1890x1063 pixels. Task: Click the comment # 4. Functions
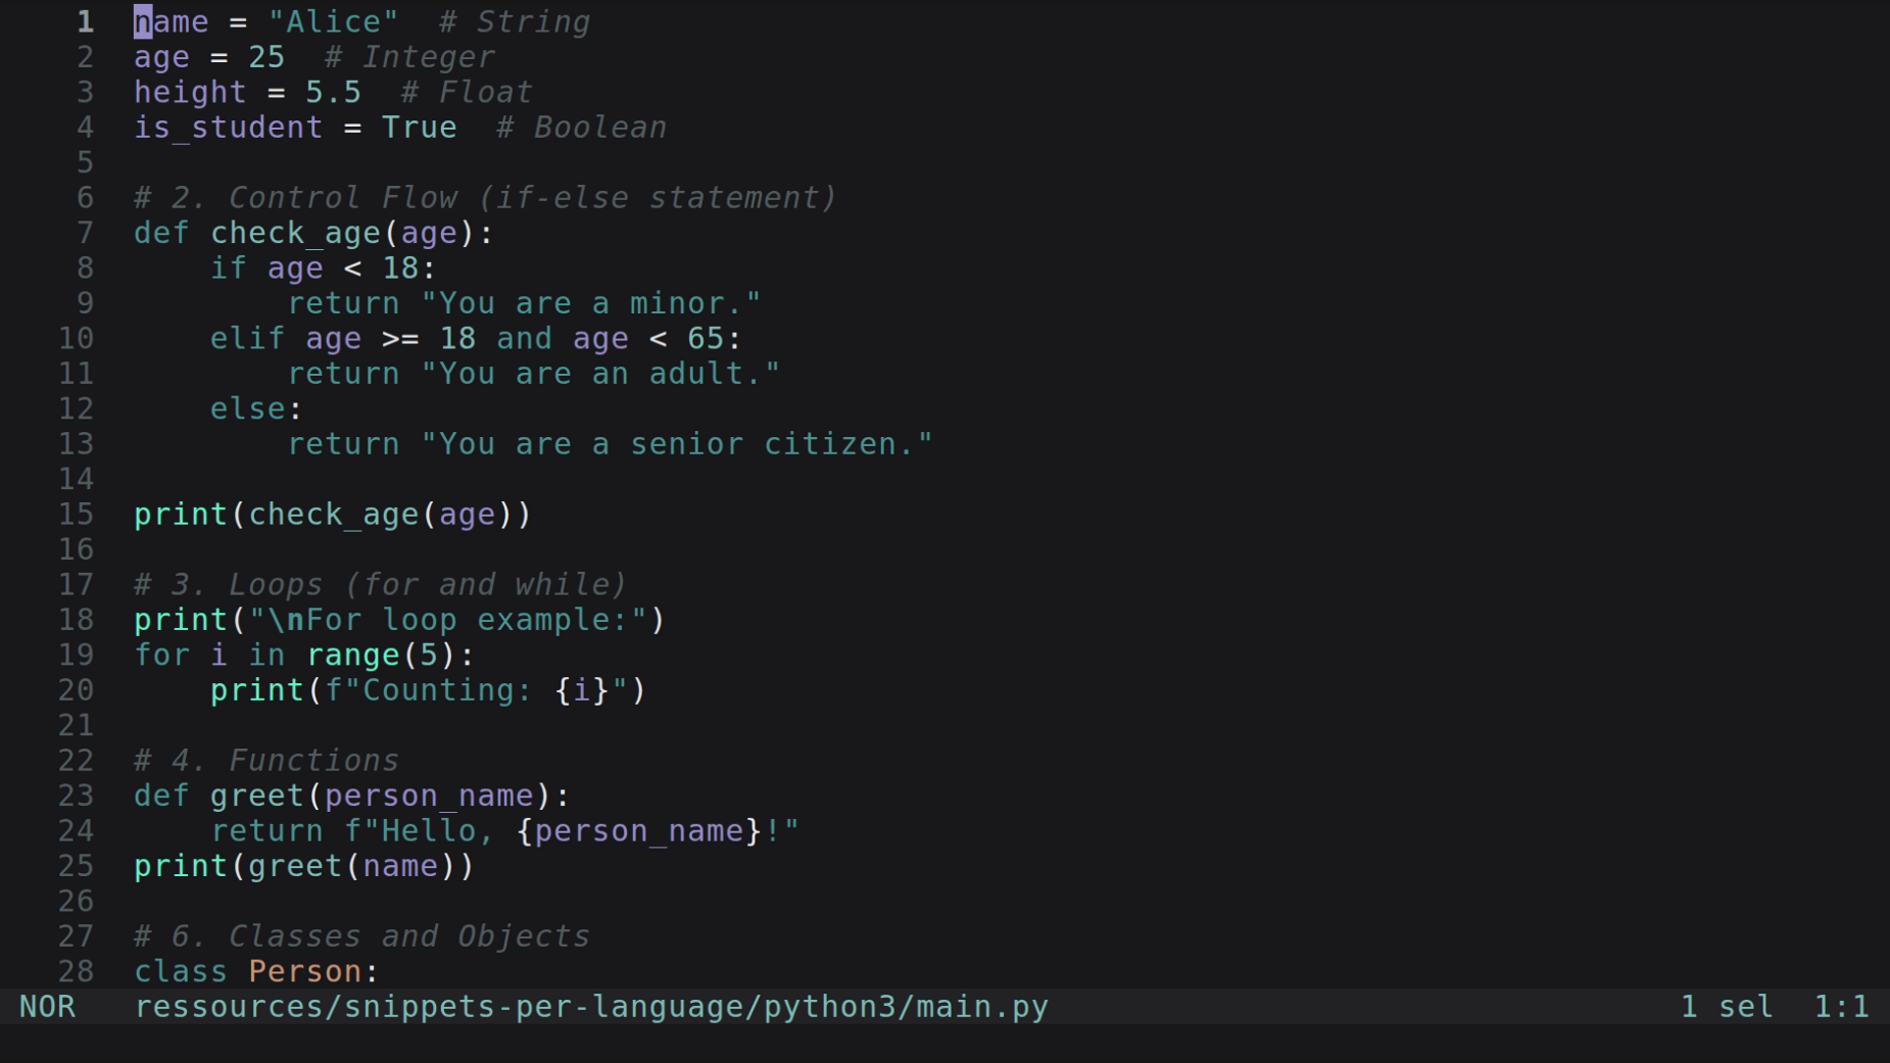(x=266, y=759)
